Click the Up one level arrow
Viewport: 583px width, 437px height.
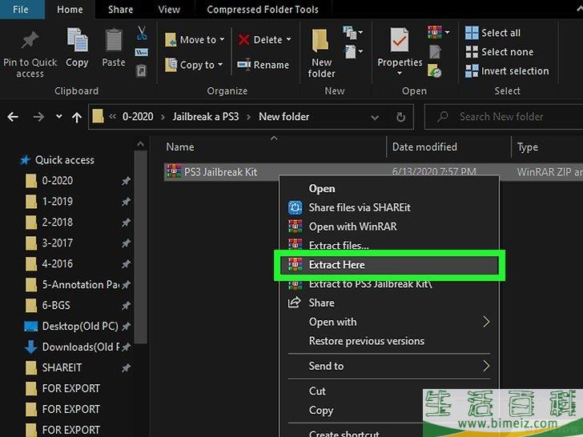77,118
